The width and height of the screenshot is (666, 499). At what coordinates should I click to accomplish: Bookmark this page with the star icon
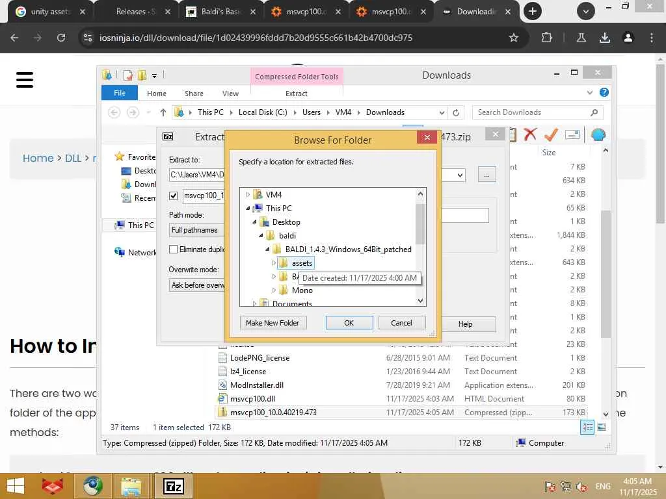pos(514,38)
